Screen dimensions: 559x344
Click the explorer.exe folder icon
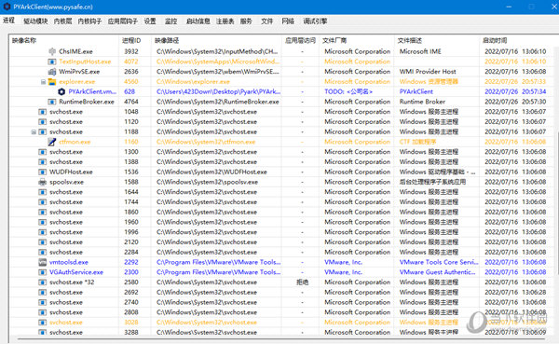(52, 82)
